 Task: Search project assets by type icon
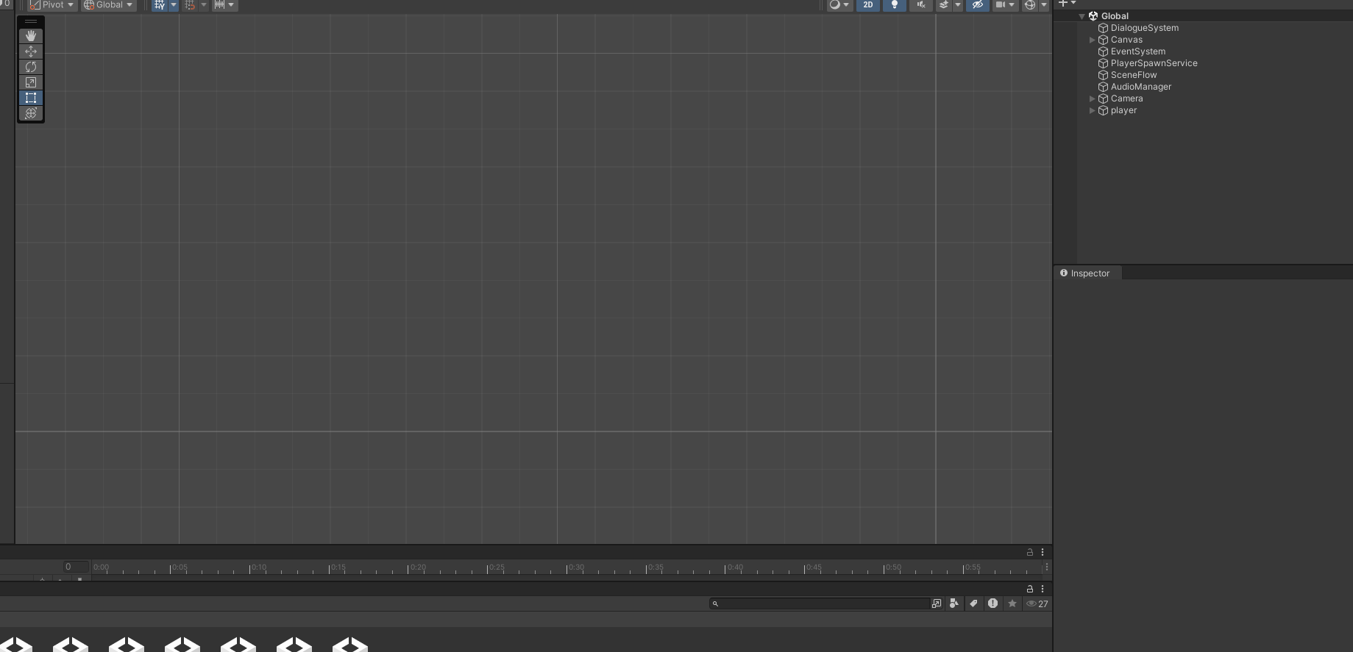click(x=954, y=603)
